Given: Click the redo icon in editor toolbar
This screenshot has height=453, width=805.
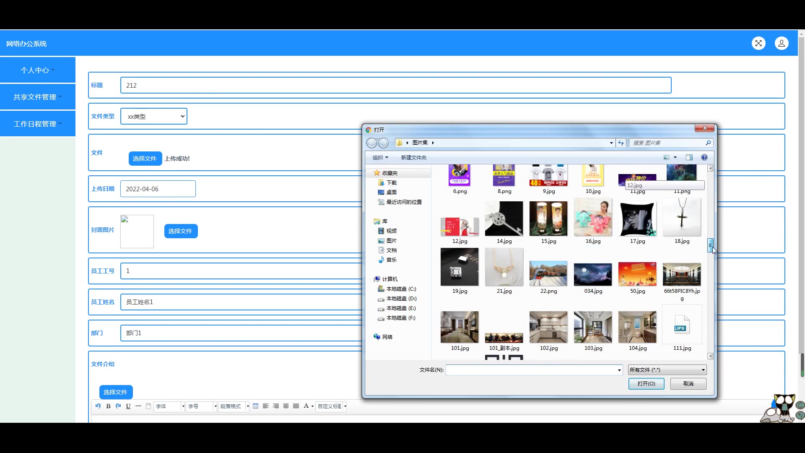Looking at the screenshot, I should 118,406.
